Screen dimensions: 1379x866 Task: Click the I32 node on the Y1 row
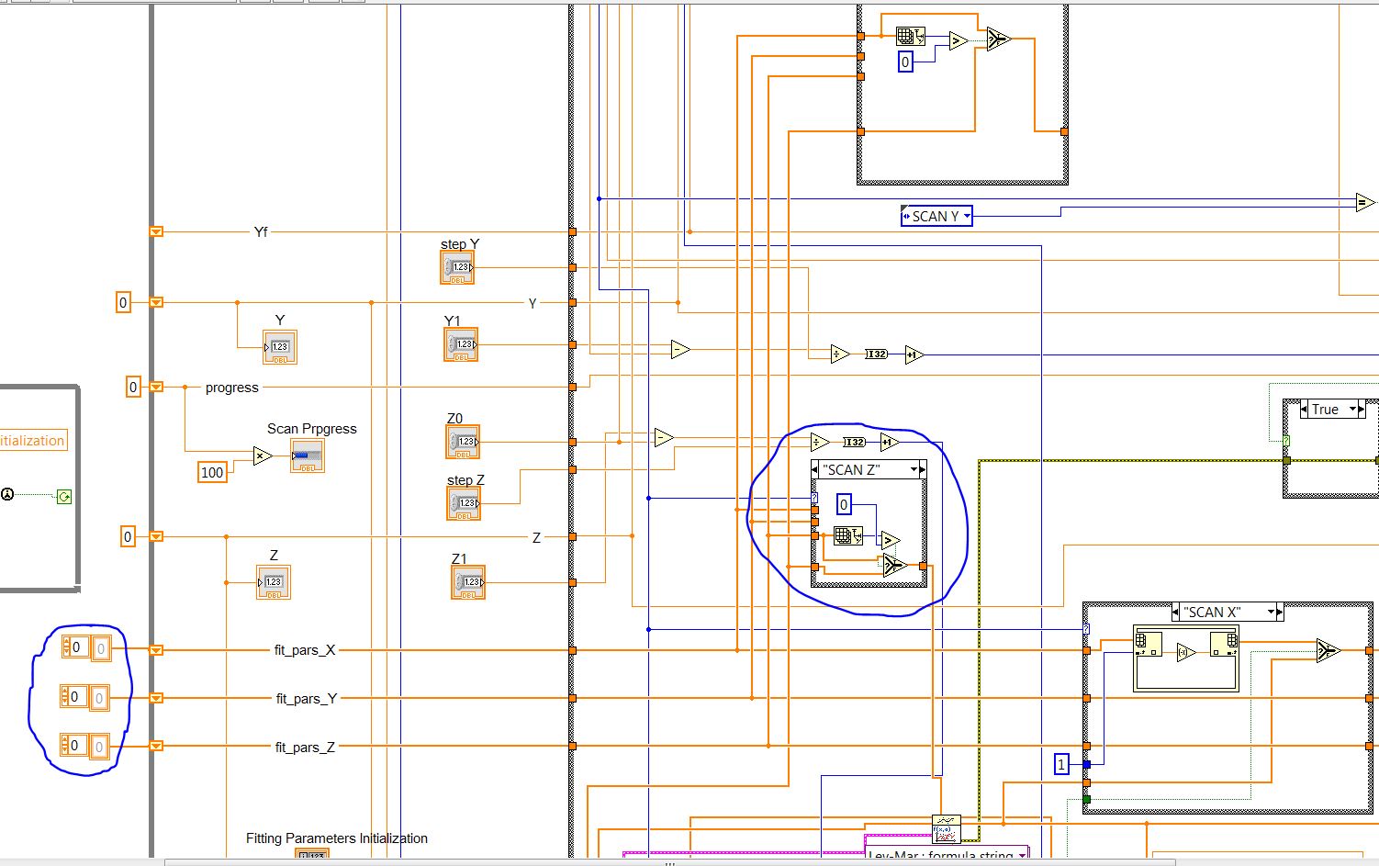click(876, 354)
